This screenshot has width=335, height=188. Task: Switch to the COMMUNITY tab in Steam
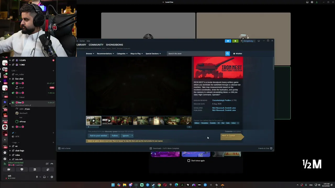click(96, 45)
